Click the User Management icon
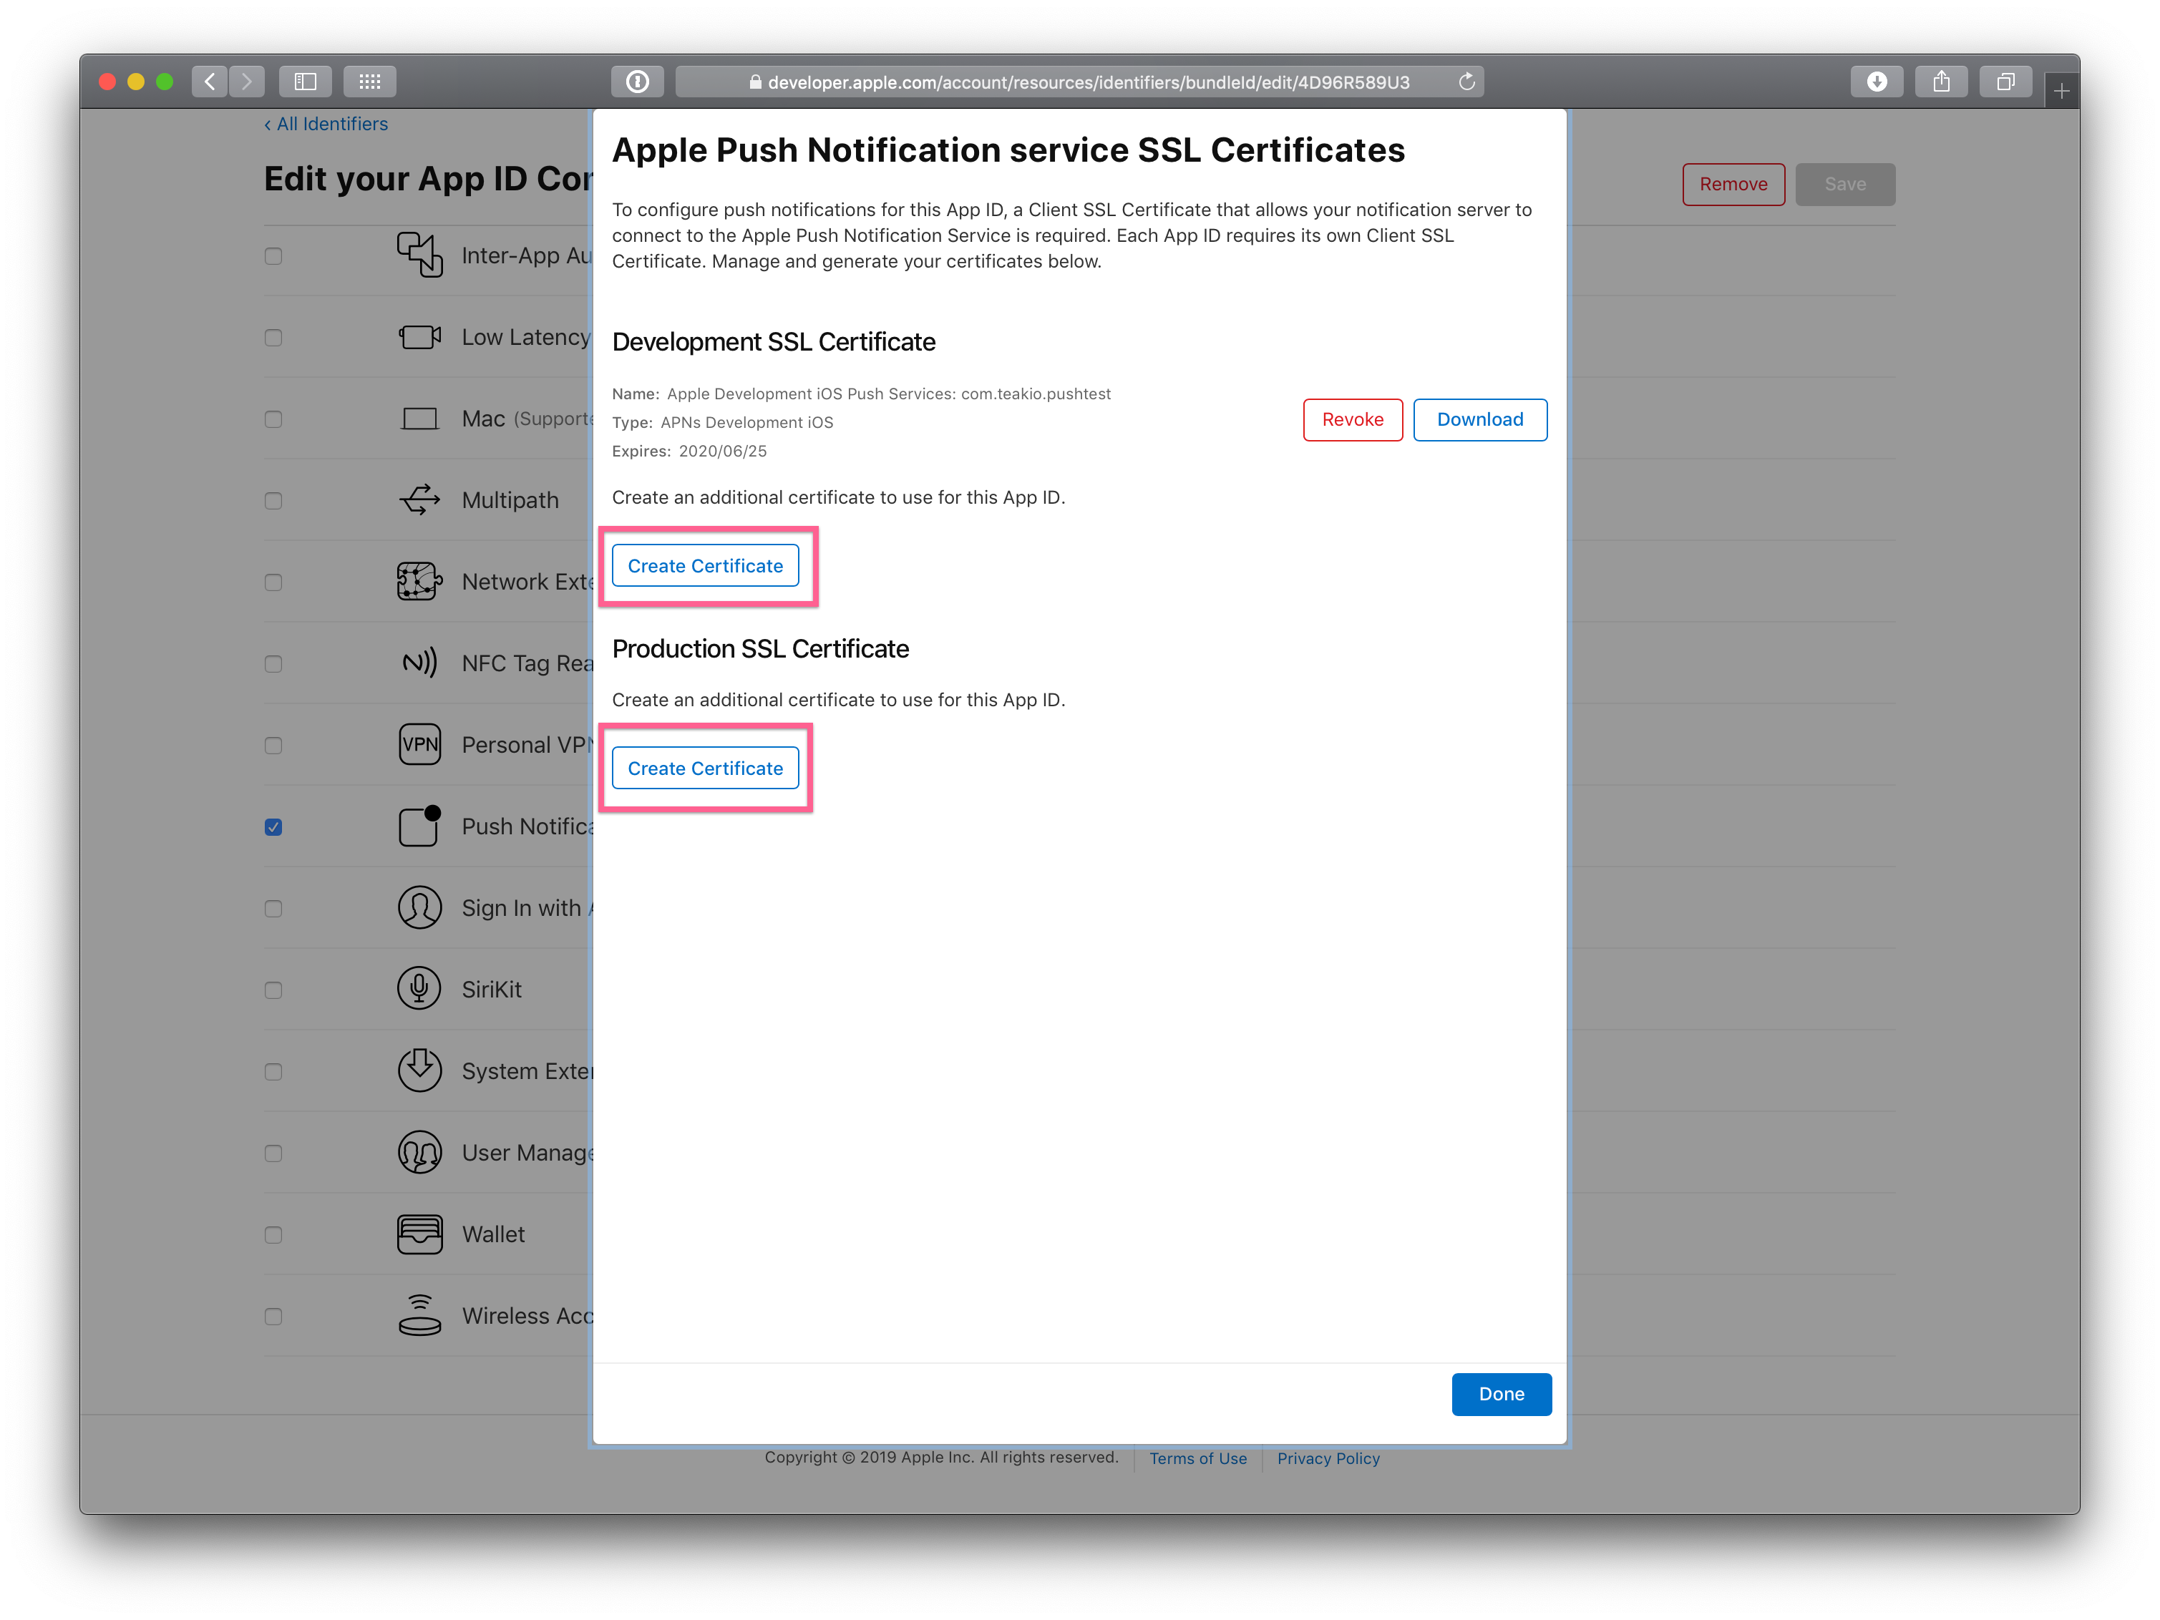The image size is (2160, 1620). coord(420,1152)
